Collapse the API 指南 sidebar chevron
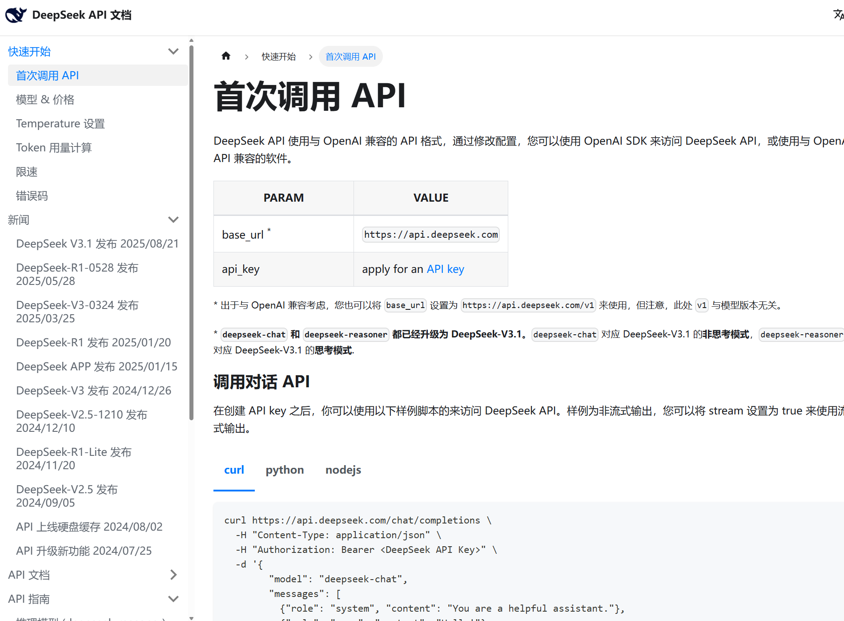 pyautogui.click(x=173, y=599)
